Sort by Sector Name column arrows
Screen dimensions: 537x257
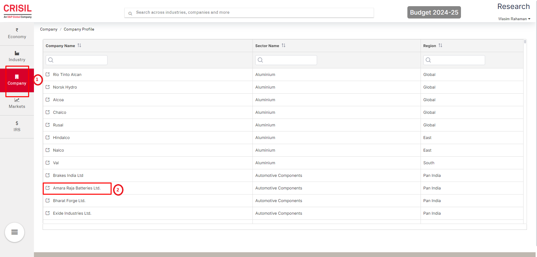click(284, 45)
